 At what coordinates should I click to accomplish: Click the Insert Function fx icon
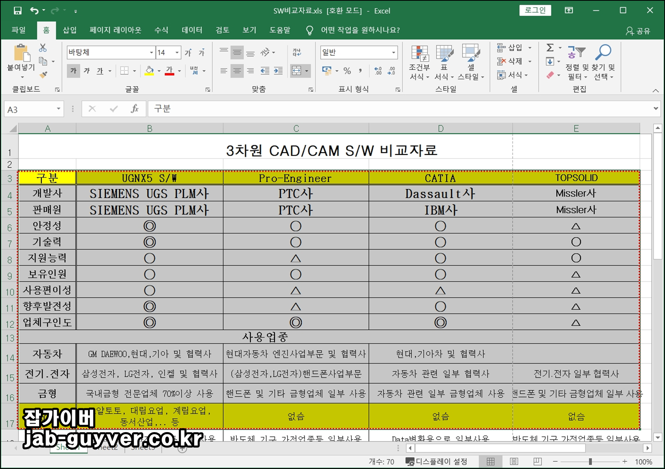point(134,109)
